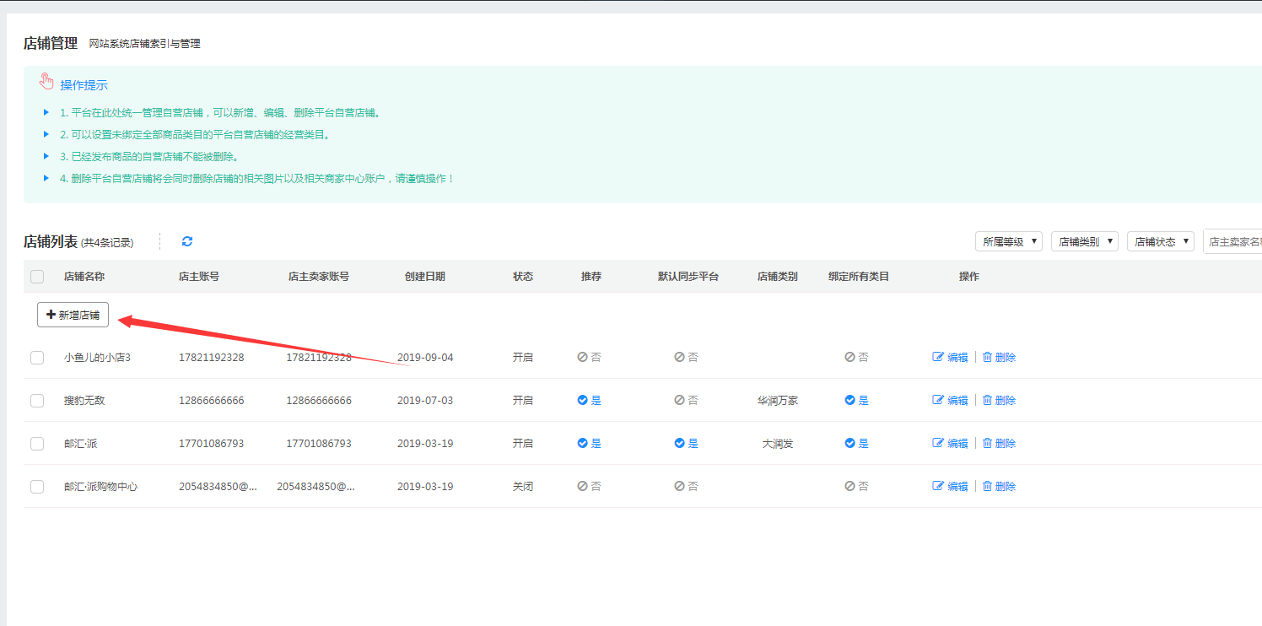Click the refresh icon beside 店铺列表
Screen dimensions: 1262x626
(x=187, y=241)
